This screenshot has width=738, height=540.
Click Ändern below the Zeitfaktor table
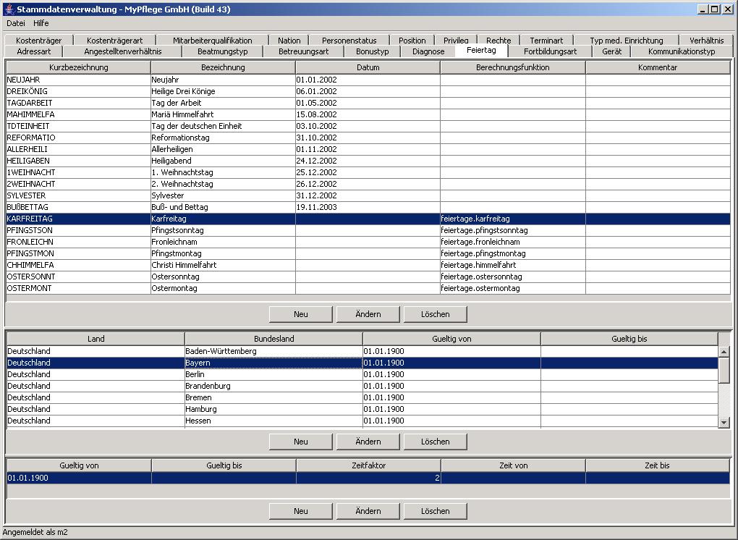coord(368,511)
